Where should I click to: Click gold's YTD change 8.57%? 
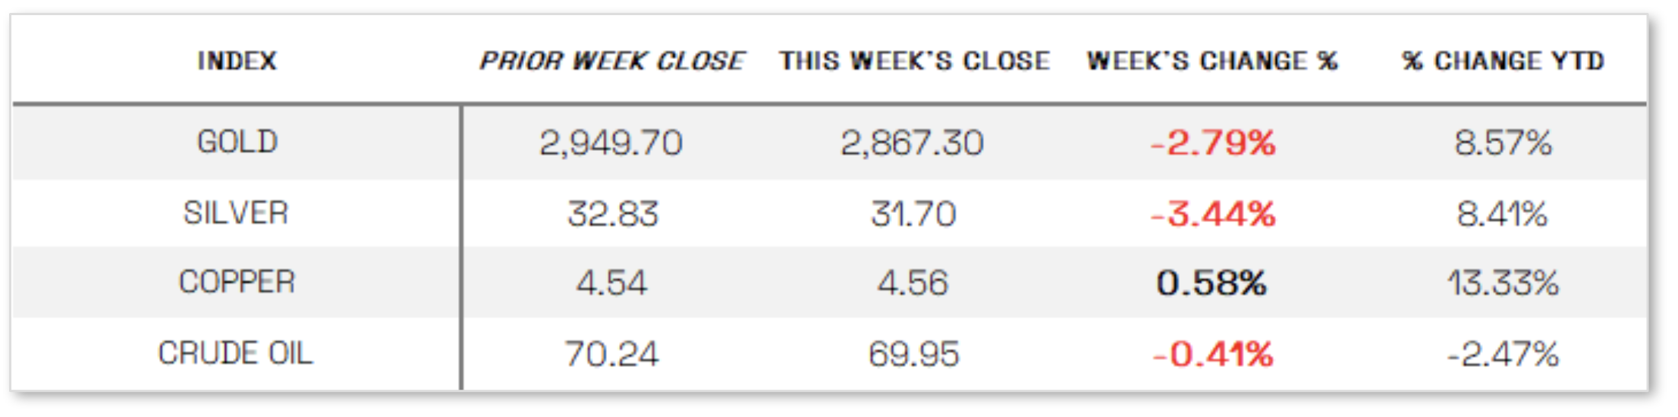[1504, 143]
